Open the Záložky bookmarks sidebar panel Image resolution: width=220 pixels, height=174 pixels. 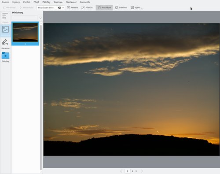(x=5, y=57)
